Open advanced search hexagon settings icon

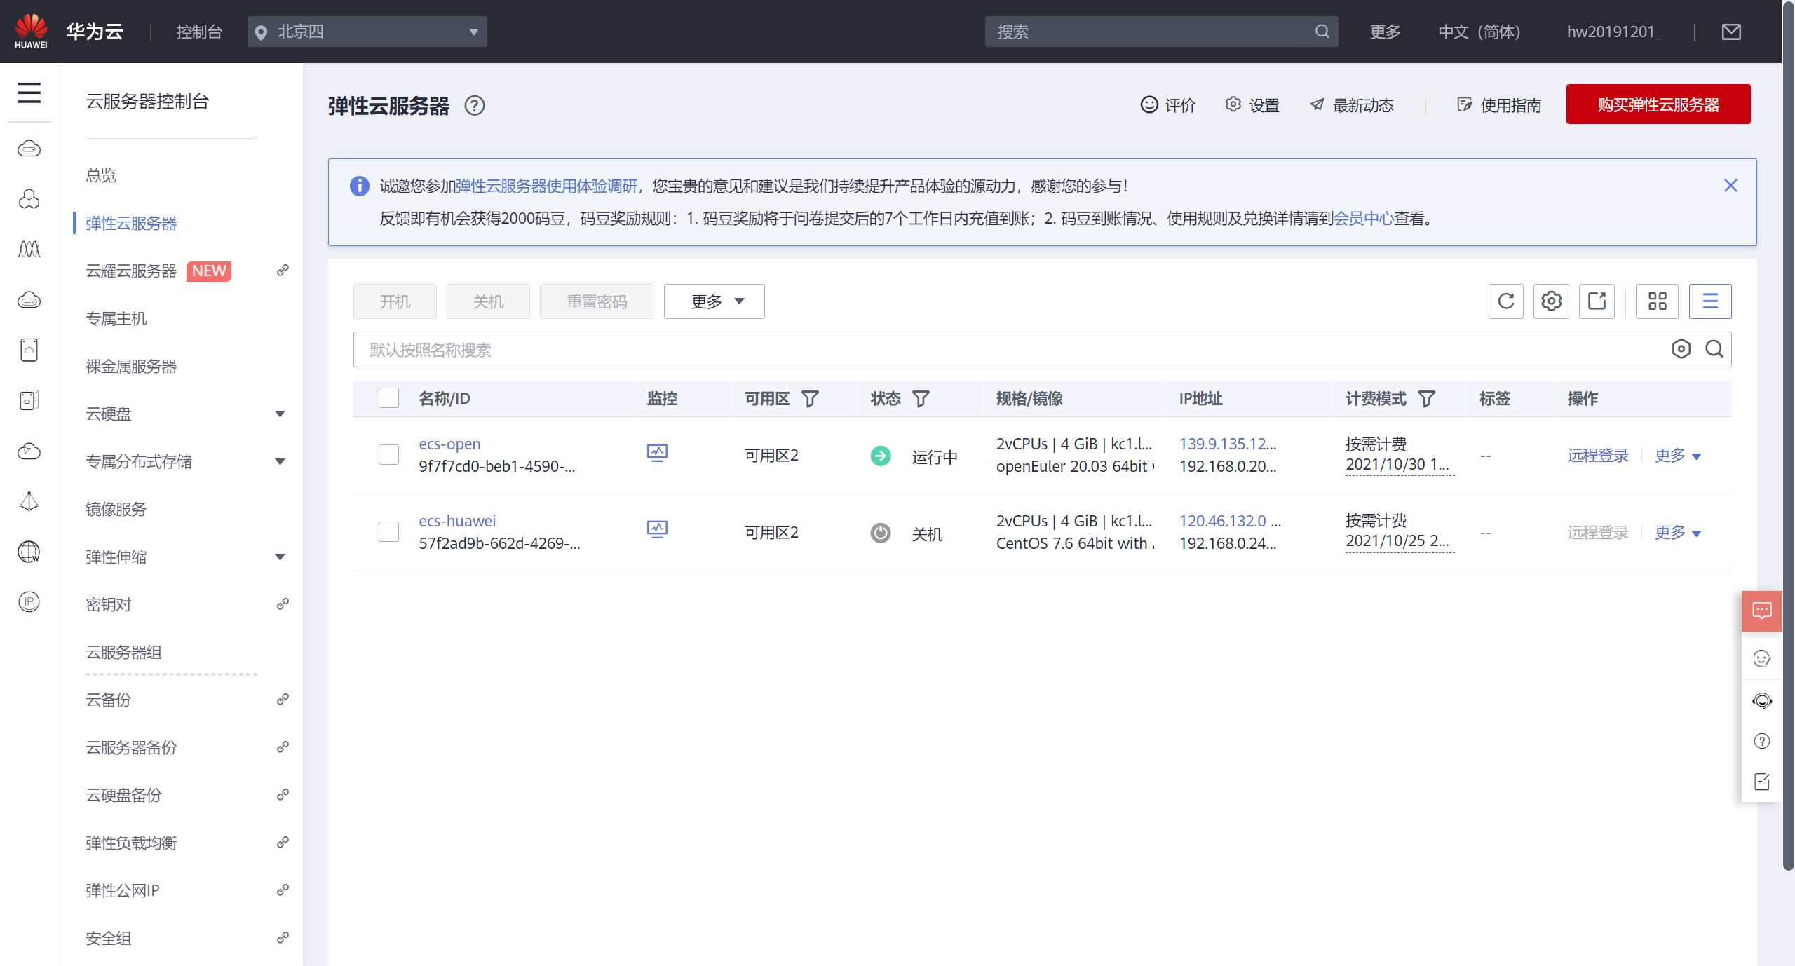tap(1681, 349)
